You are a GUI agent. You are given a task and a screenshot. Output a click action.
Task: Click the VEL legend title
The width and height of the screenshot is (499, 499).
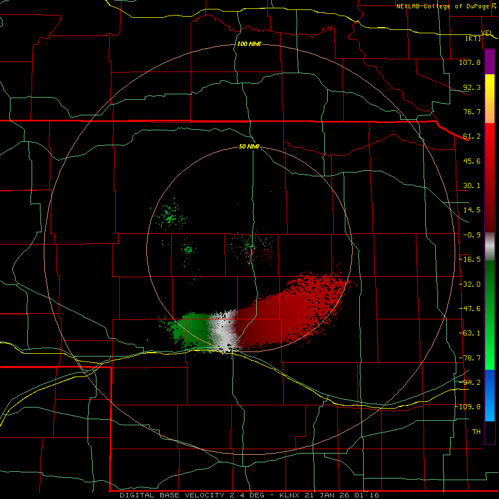point(487,33)
